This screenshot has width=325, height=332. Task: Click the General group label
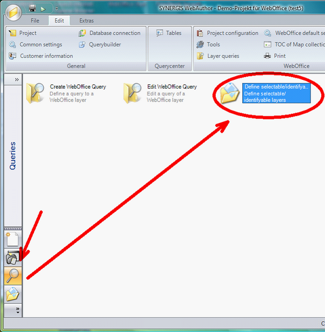(76, 66)
